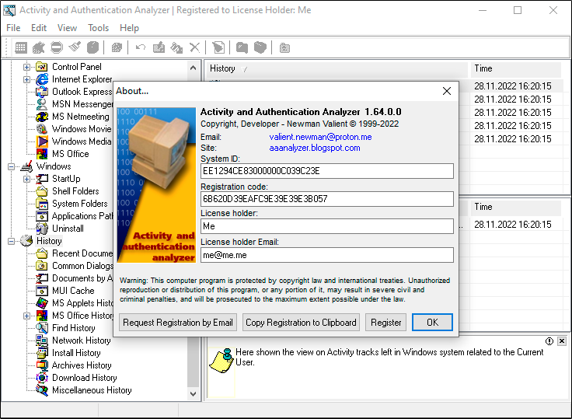Click the Install History icon

click(x=42, y=353)
